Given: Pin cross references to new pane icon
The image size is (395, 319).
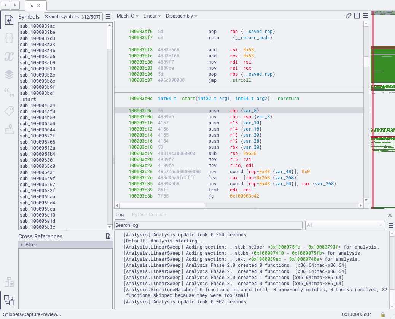Looking at the screenshot, I should pos(108,236).
